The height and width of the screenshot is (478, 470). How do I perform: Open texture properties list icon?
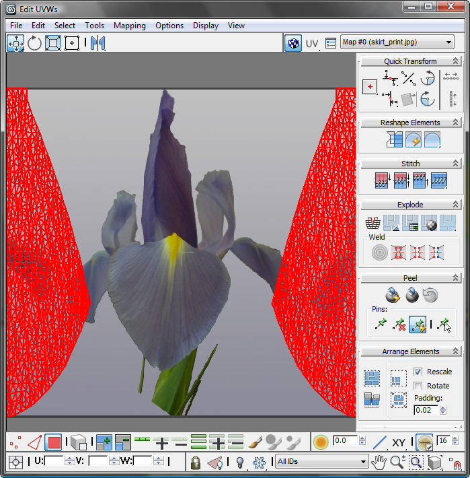tap(331, 43)
